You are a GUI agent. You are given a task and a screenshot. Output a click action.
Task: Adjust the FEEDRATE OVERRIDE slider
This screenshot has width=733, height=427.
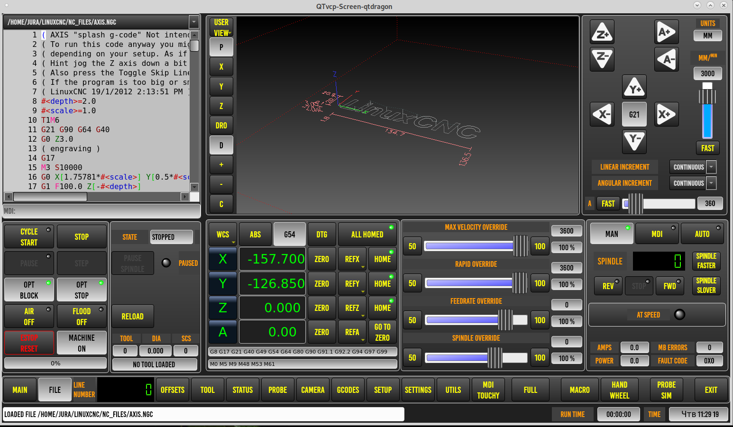click(x=476, y=320)
